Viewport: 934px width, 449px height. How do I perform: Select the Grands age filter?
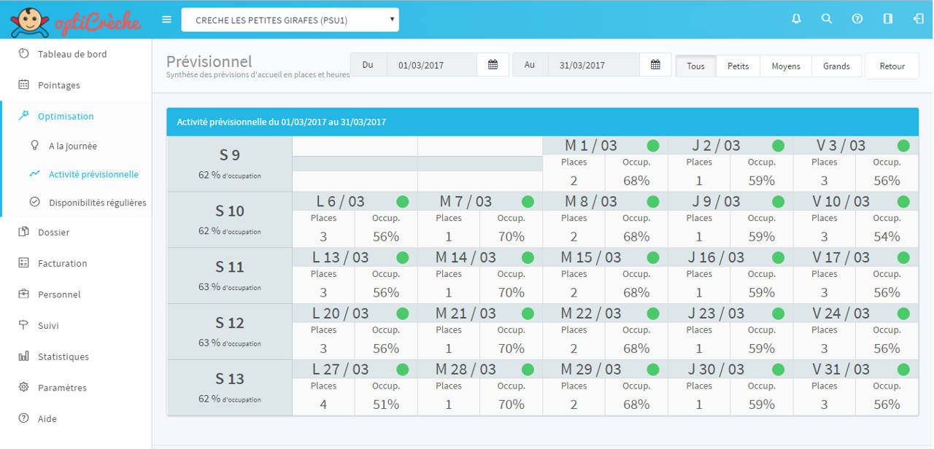836,66
